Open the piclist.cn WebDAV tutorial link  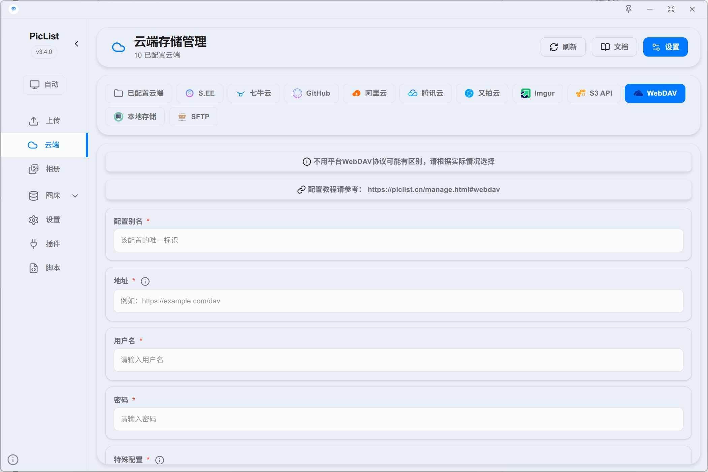tap(433, 190)
